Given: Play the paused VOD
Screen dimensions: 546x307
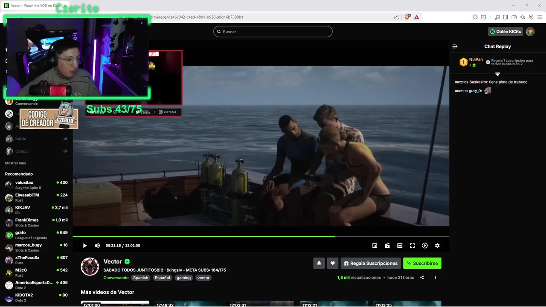Looking at the screenshot, I should pos(85,246).
